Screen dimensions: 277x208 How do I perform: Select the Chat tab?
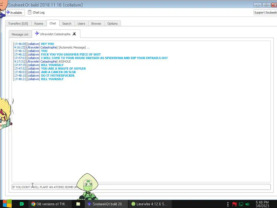point(53,23)
